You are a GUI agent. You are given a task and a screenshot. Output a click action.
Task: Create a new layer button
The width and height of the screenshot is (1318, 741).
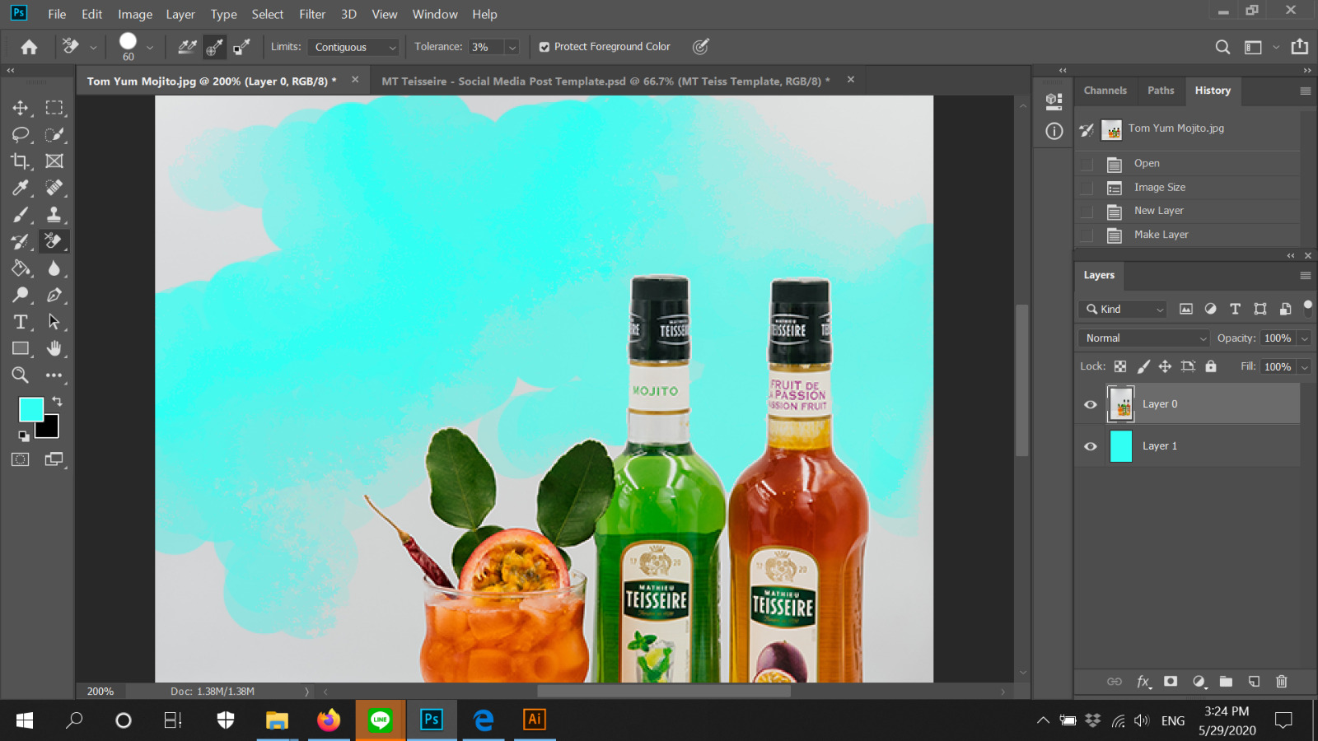[1254, 682]
